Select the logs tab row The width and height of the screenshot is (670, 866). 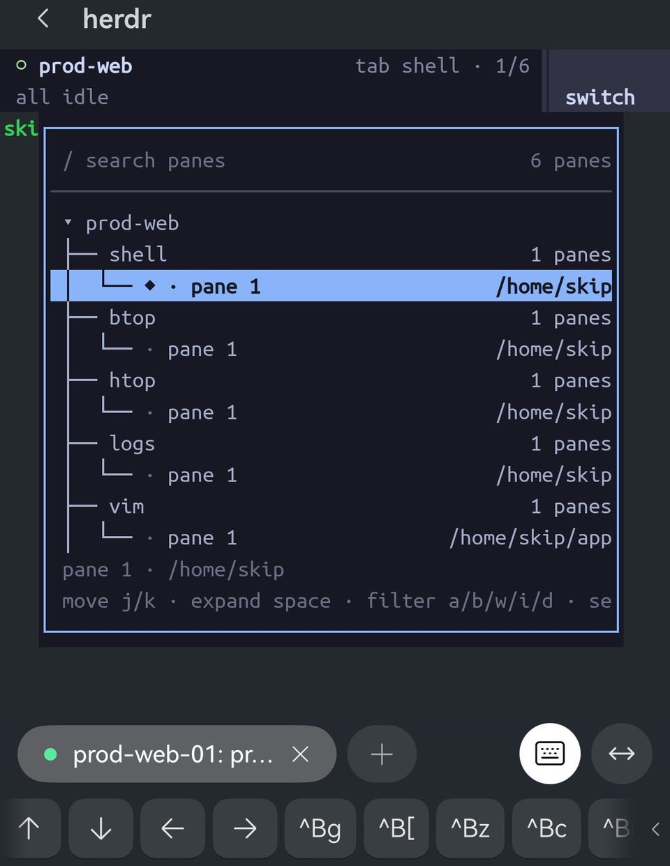tap(332, 443)
